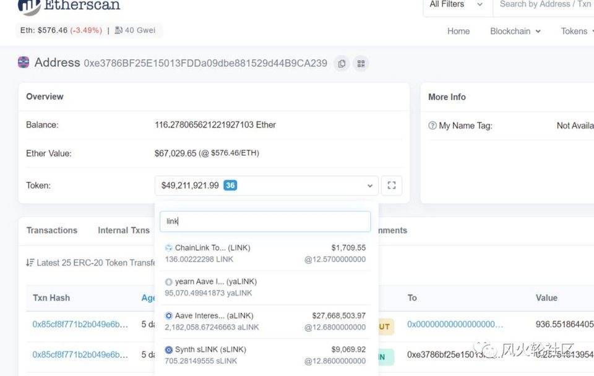Viewport: 594px width, 376px height.
Task: Expand the Blockchain menu
Action: pyautogui.click(x=515, y=31)
